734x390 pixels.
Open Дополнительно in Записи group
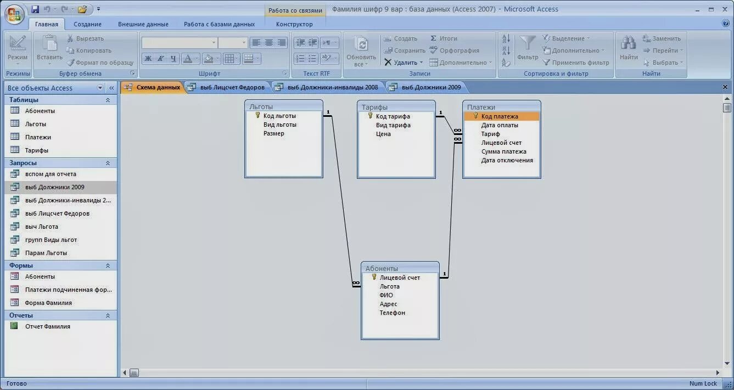click(x=461, y=63)
